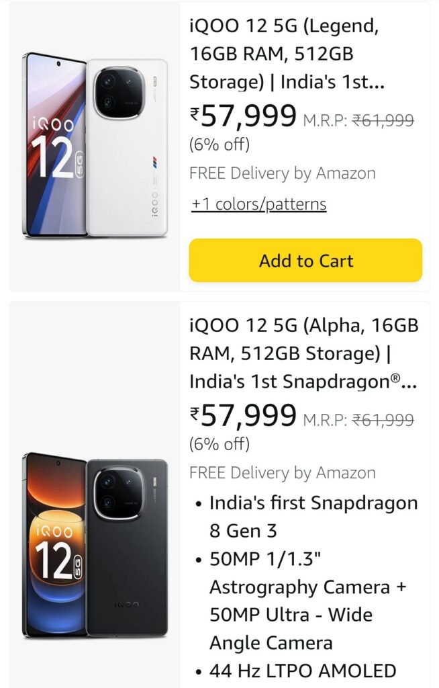Select FREE Delivery text on Legend listing
Screen dimensions: 439x688
282,173
